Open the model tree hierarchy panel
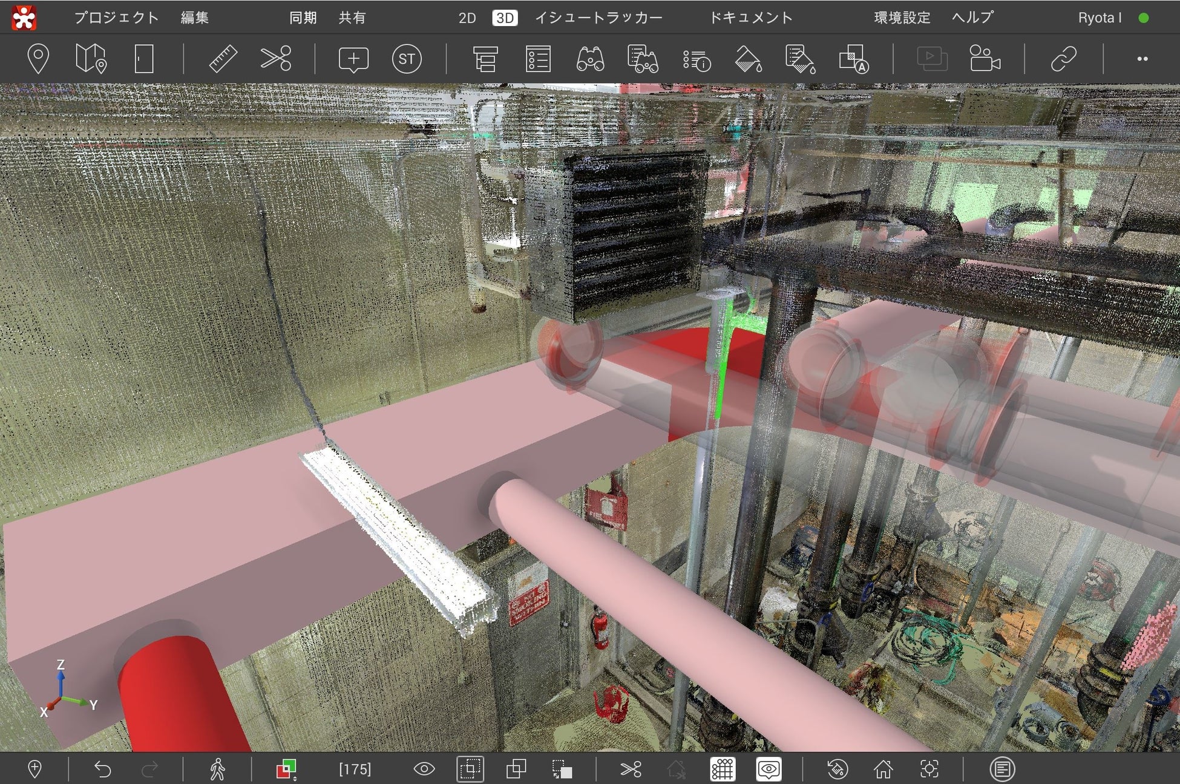This screenshot has width=1180, height=784. click(485, 59)
